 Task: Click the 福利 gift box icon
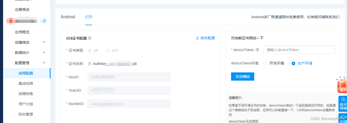[342, 85]
